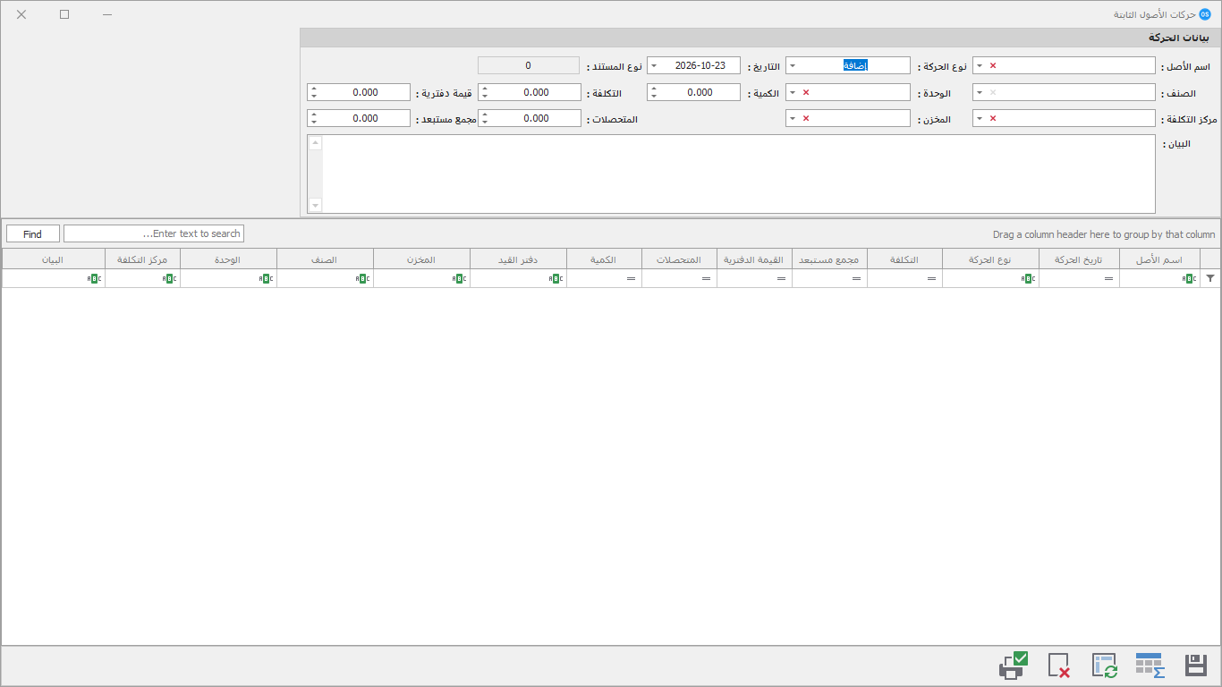Clear the الوحدة field with its red X
The height and width of the screenshot is (687, 1222).
[x=806, y=92]
